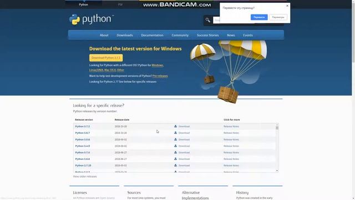This screenshot has height=200, width=355.
Task: Open the Python 3.7.1 release version link
Action: click(x=83, y=126)
